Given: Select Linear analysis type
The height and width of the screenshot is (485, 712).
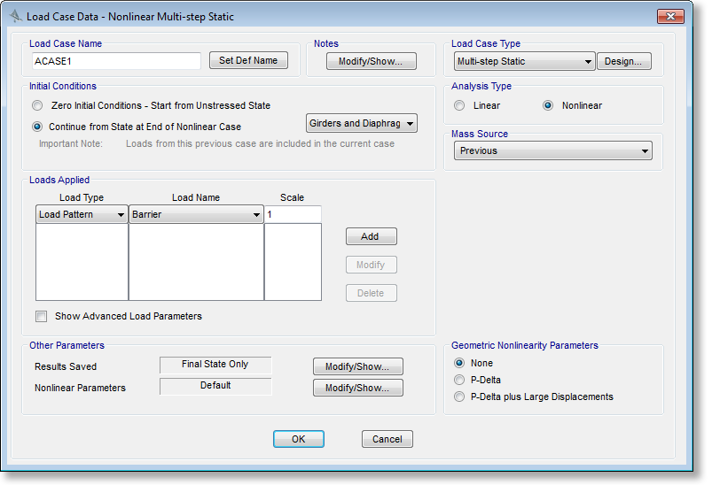Looking at the screenshot, I should pyautogui.click(x=459, y=105).
